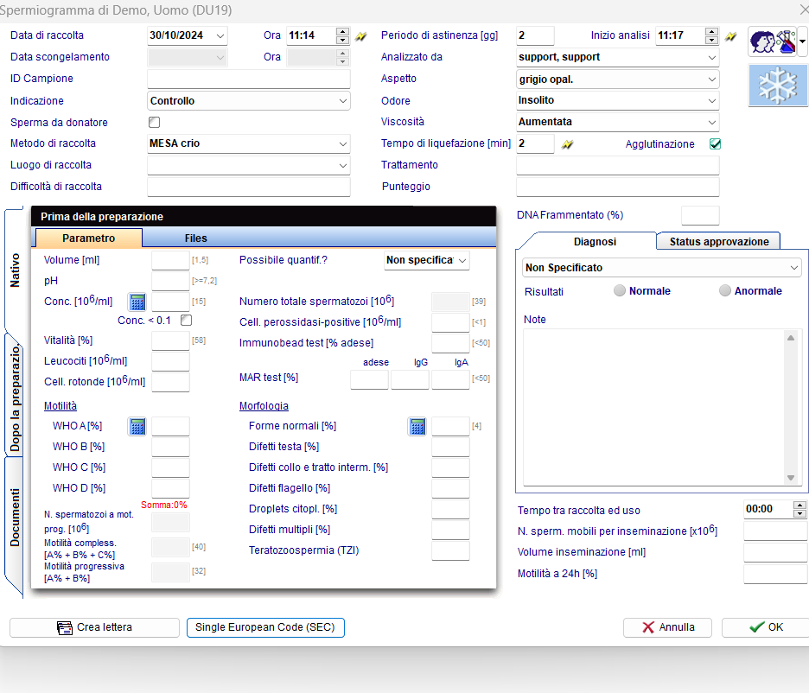Switch to the Files tab

pyautogui.click(x=195, y=238)
